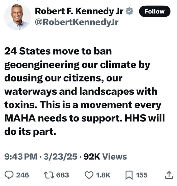
Task: Click the repost arrows icon
Action: click(x=49, y=175)
